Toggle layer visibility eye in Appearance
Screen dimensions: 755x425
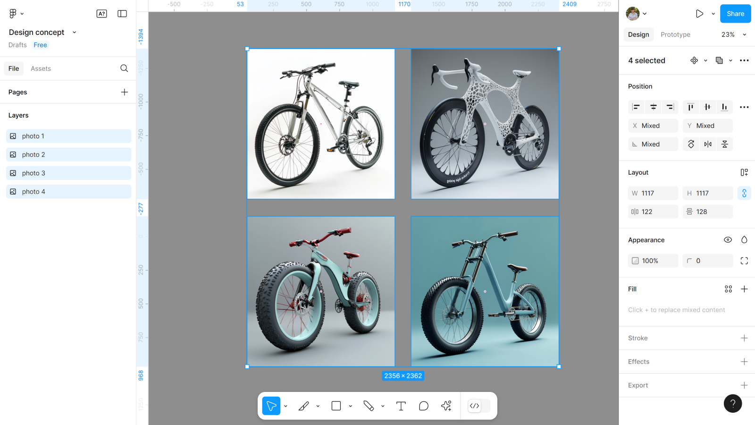coord(728,240)
